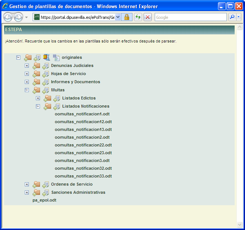Add a subfolder under Listados Notificaciones

pyautogui.click(x=47, y=106)
